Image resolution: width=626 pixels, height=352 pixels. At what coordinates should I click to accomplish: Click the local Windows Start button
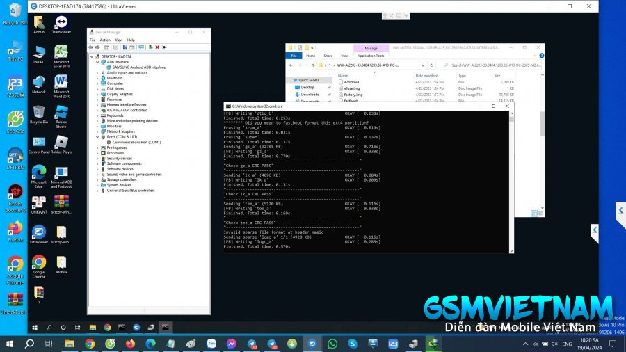(x=10, y=344)
